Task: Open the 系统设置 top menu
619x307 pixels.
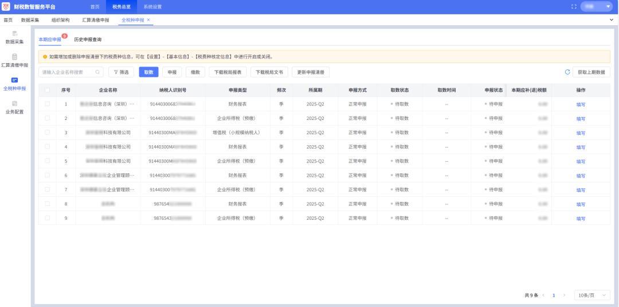Action: [x=152, y=7]
